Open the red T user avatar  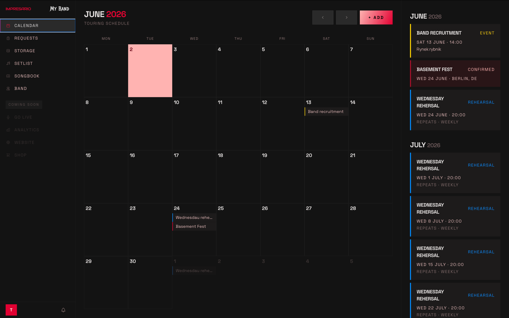click(11, 310)
